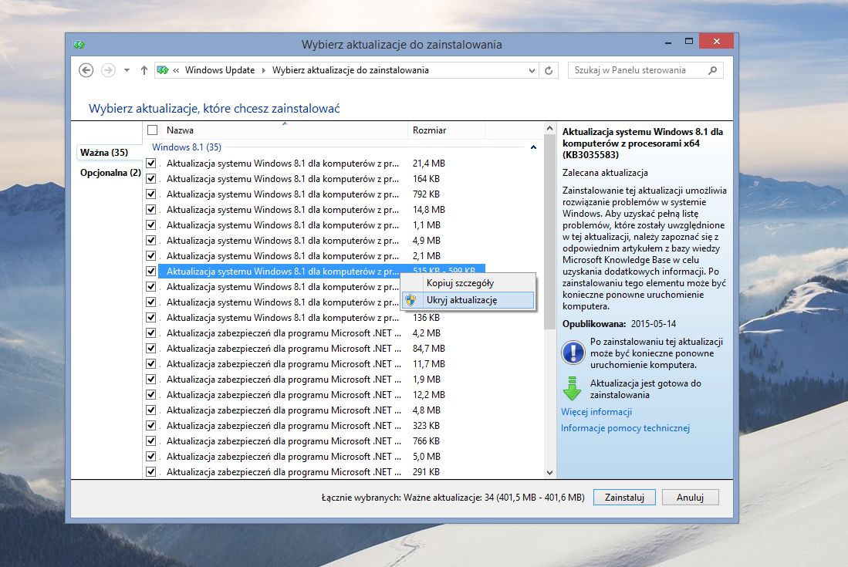This screenshot has height=567, width=848.
Task: Click the search magnifier icon
Action: point(711,69)
